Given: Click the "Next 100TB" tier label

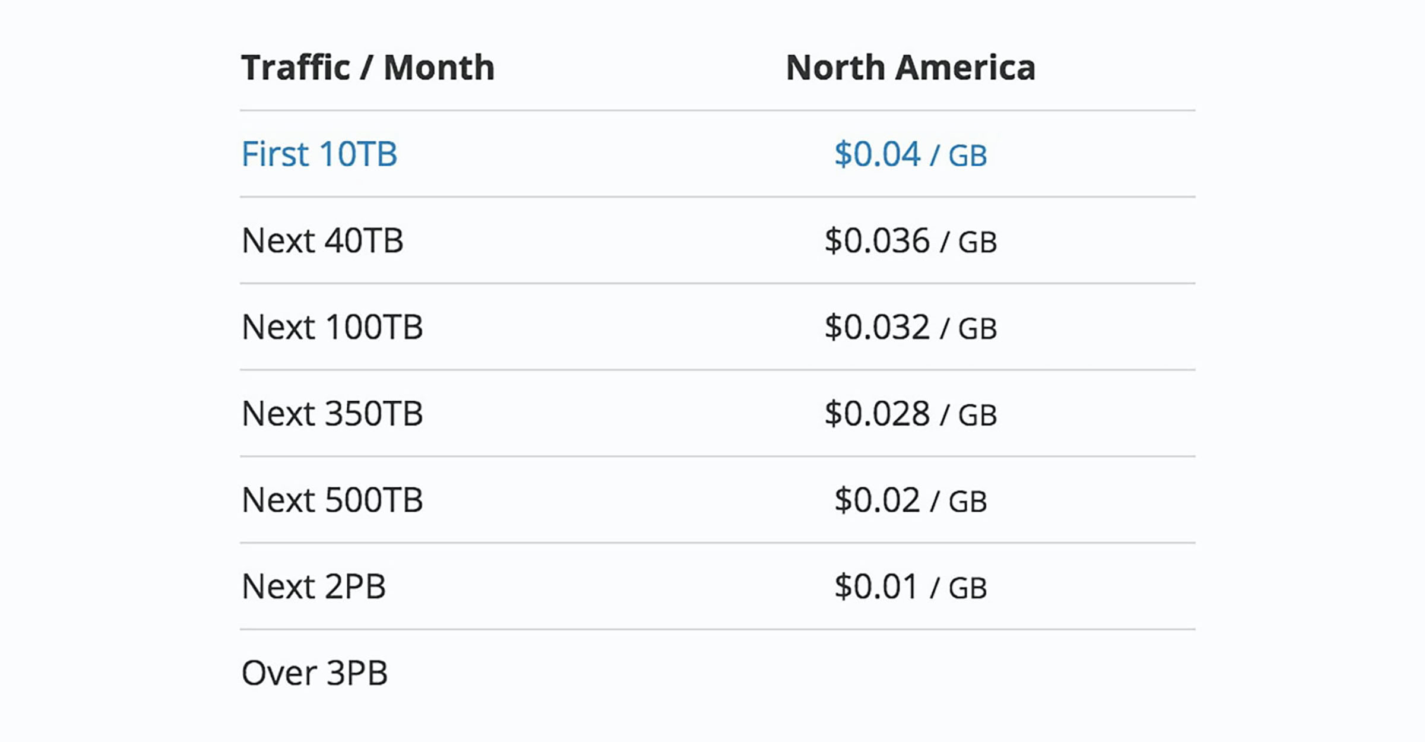Looking at the screenshot, I should tap(332, 328).
